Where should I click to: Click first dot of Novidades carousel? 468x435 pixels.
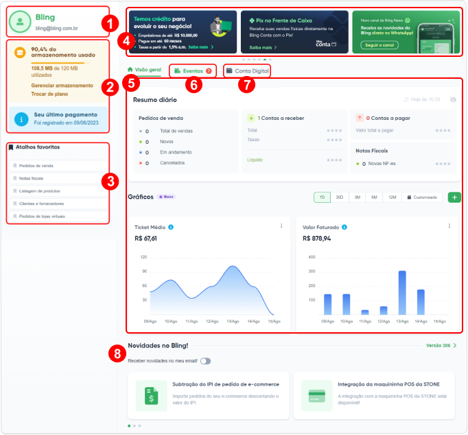(x=129, y=426)
